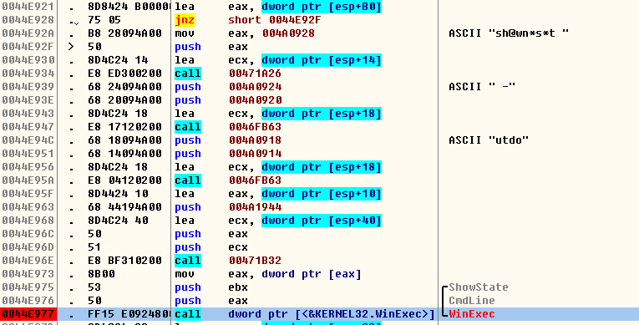Screen dimensions: 639x325
Task: Click the CmdLine argument comment
Action: coord(472,301)
